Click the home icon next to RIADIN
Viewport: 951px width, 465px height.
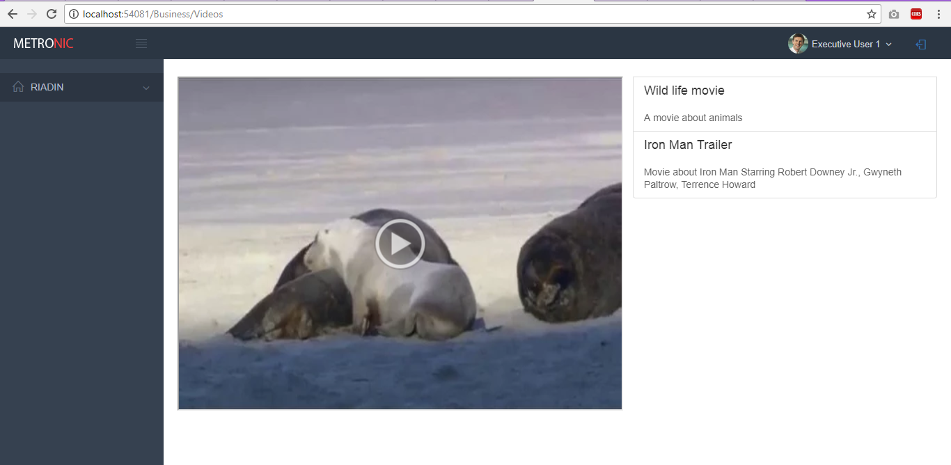click(19, 87)
